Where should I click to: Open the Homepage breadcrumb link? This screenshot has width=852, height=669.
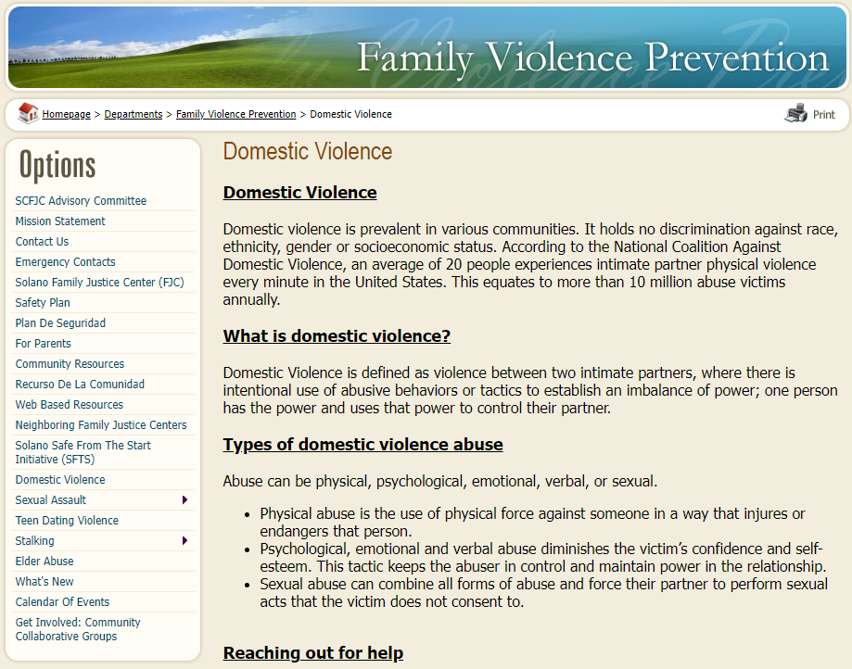pos(67,114)
